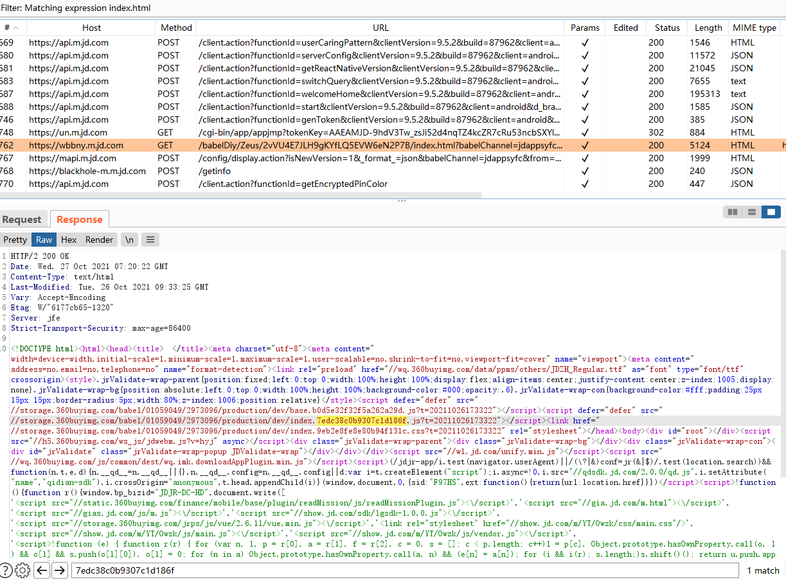Select the tabbed single-pane layout icon

(771, 212)
